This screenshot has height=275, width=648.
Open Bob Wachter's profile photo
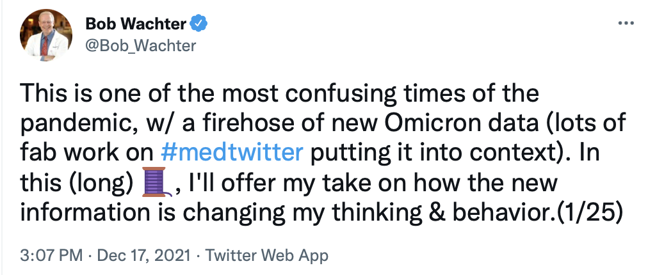(44, 35)
